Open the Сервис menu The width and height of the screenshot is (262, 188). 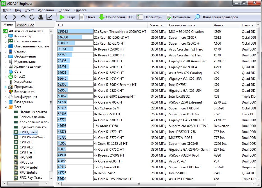(64, 10)
